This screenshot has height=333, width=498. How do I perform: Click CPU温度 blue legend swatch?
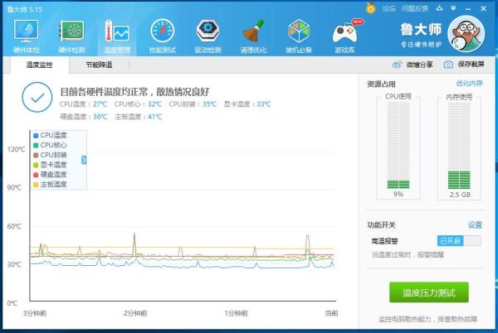pos(36,135)
